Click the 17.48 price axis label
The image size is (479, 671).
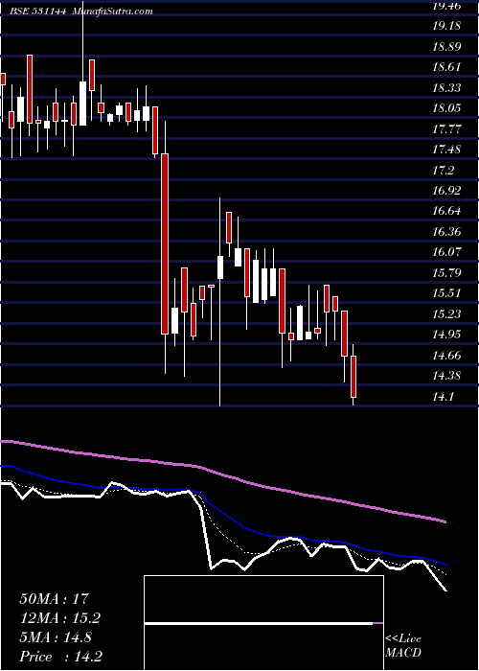click(445, 150)
